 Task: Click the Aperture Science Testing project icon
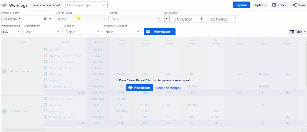[46, 56]
